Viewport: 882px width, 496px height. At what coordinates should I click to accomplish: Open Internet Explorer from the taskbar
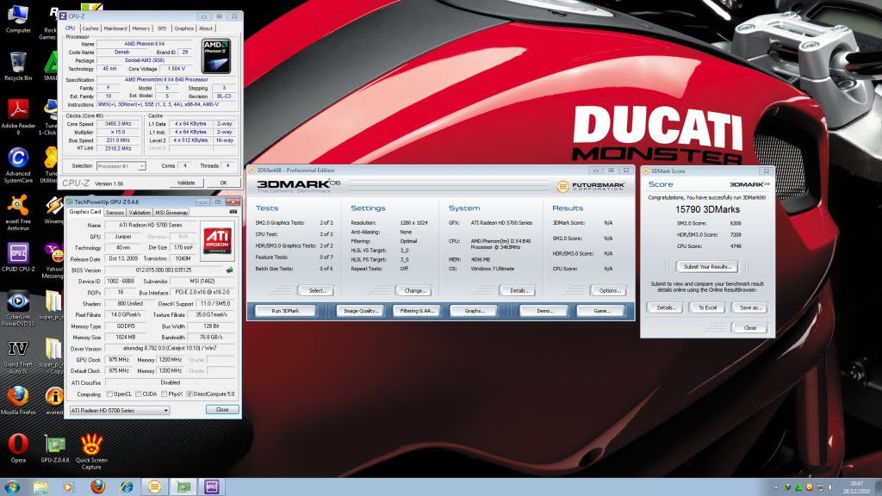click(x=126, y=487)
